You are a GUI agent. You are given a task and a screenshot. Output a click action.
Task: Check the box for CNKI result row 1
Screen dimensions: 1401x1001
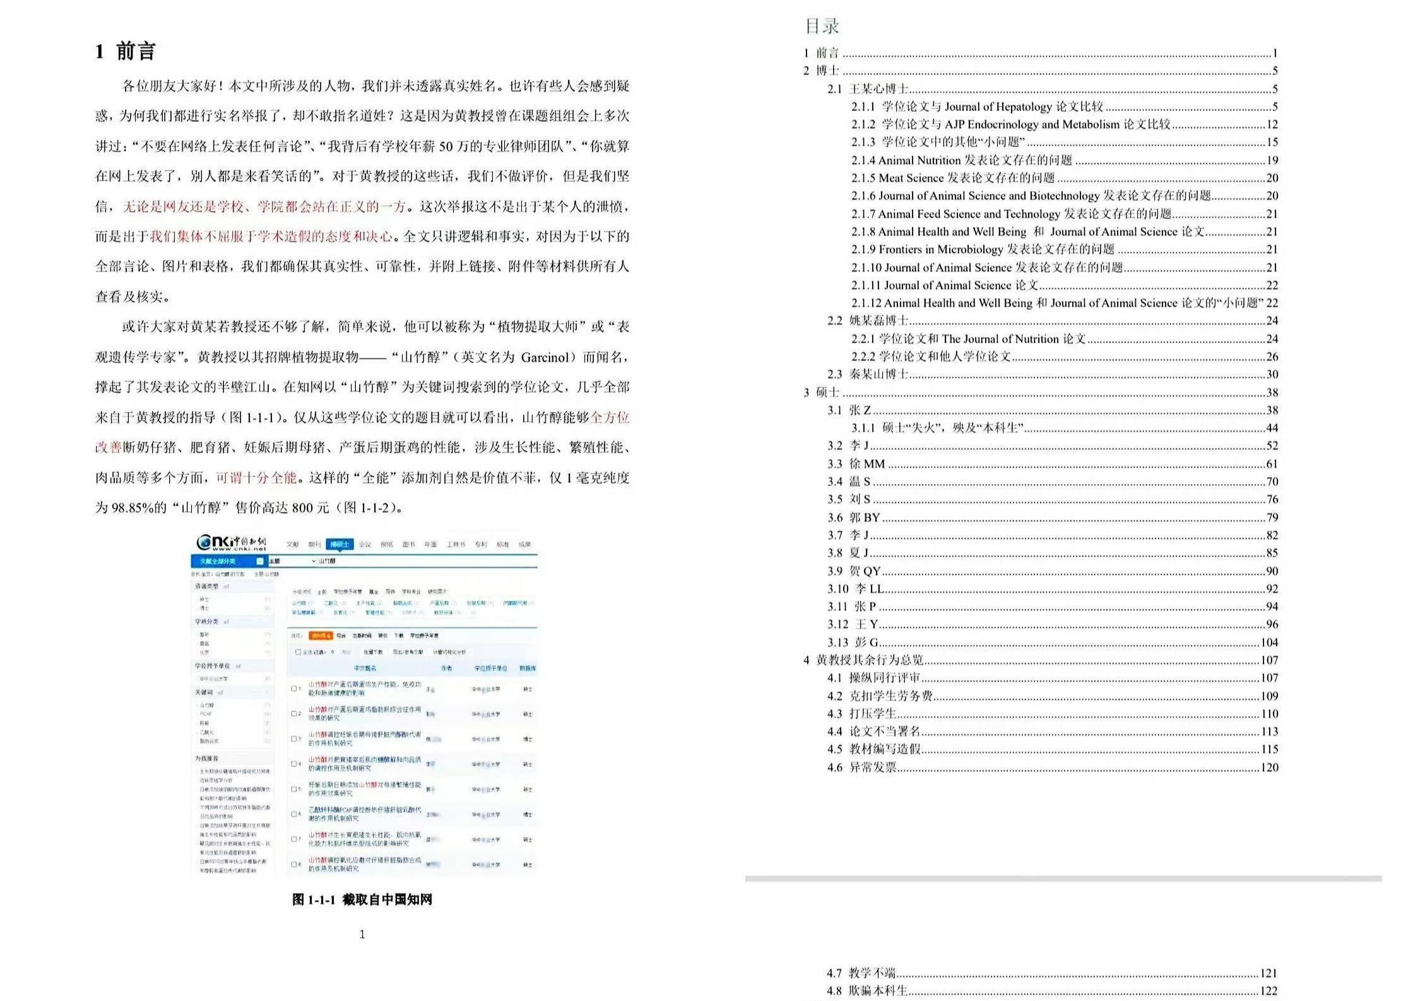294,689
